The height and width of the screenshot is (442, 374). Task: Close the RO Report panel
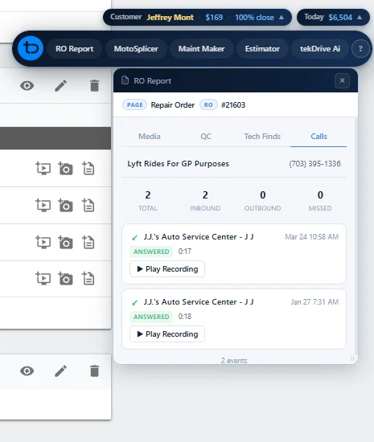(342, 80)
